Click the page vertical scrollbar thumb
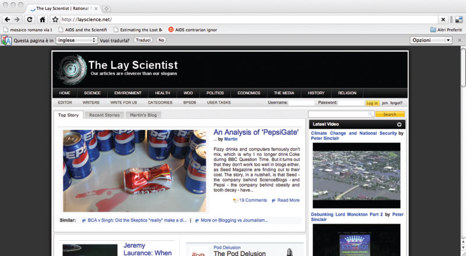This screenshot has height=256, width=466. click(x=463, y=67)
